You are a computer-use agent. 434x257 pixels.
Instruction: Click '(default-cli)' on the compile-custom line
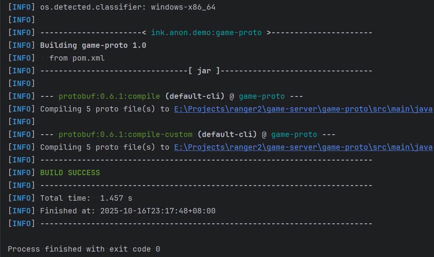pos(227,134)
